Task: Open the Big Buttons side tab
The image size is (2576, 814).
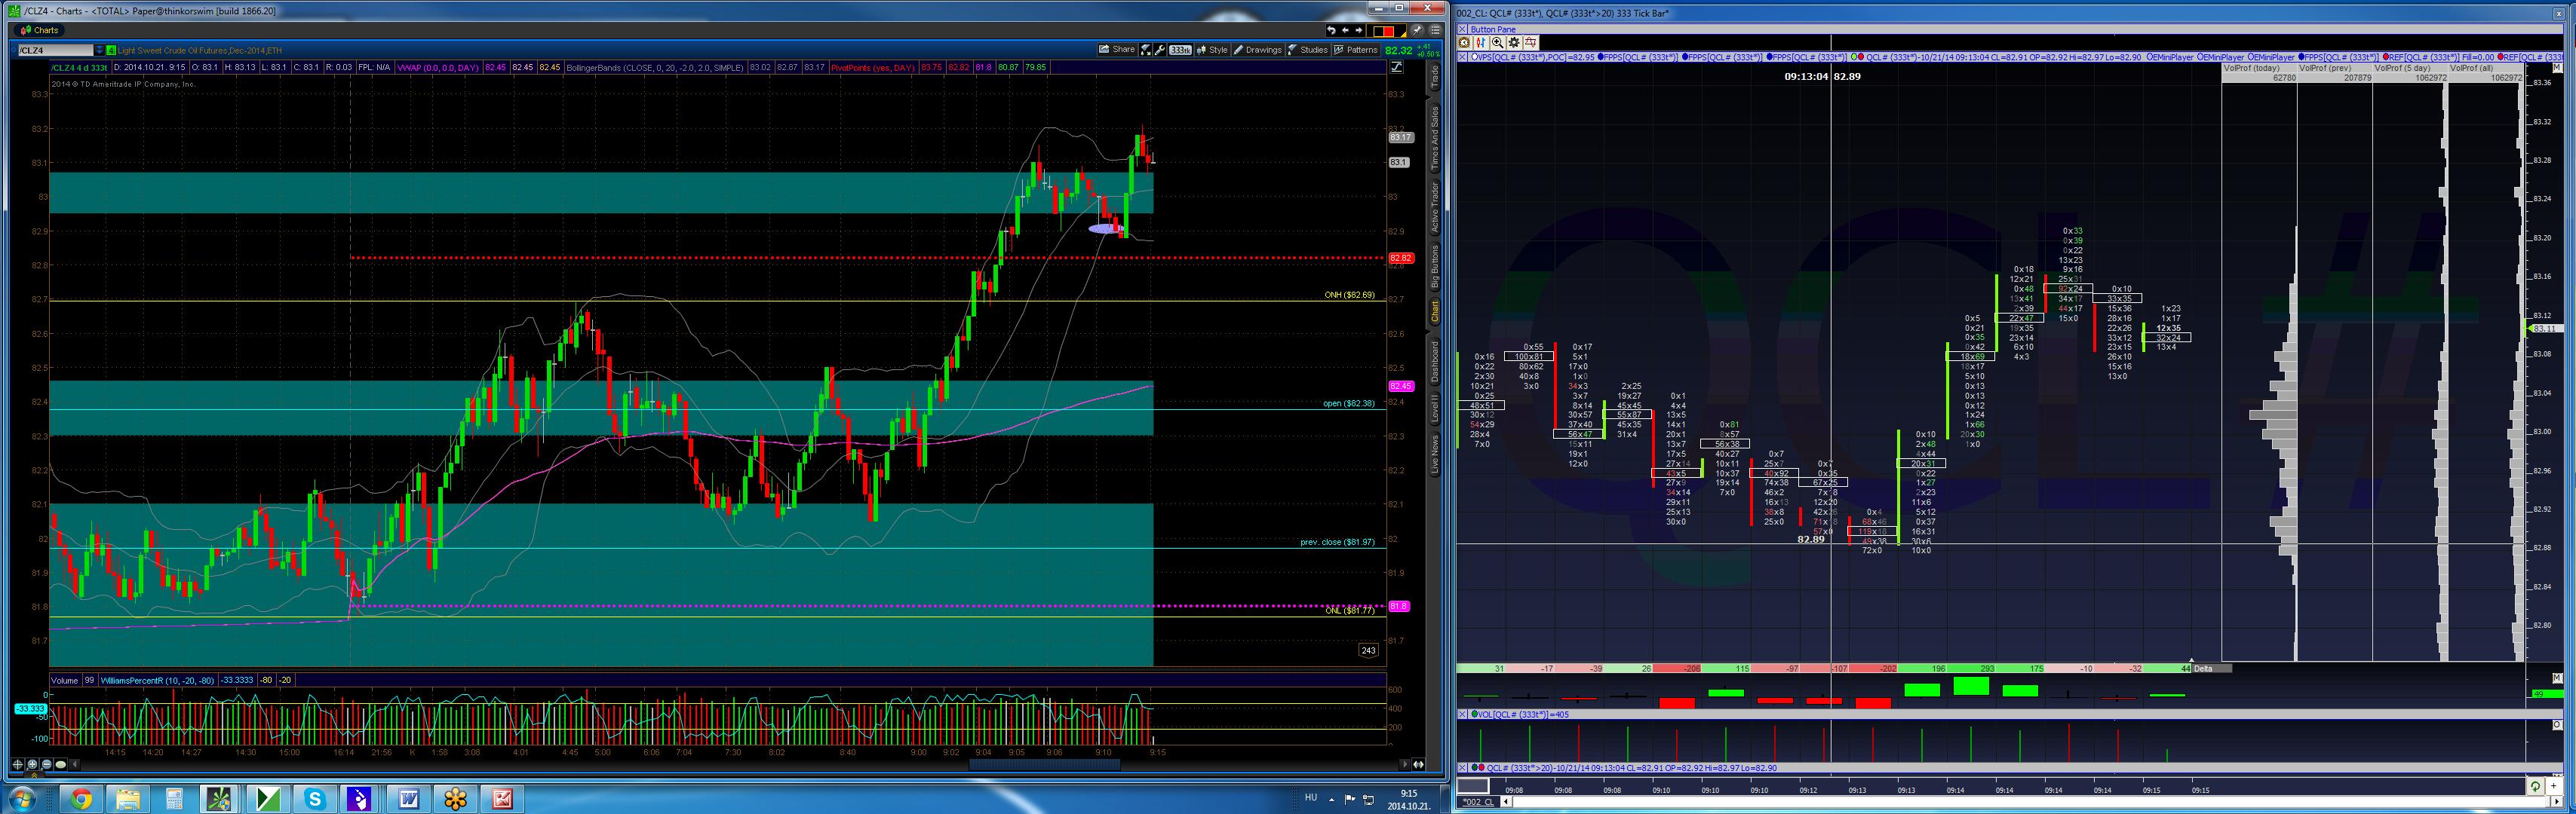Action: tap(1435, 268)
